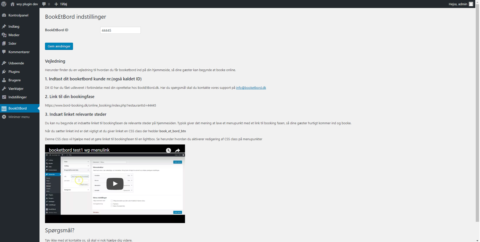Click heading 1. Indtast dit booketbord kunde nr.

[x=93, y=79]
